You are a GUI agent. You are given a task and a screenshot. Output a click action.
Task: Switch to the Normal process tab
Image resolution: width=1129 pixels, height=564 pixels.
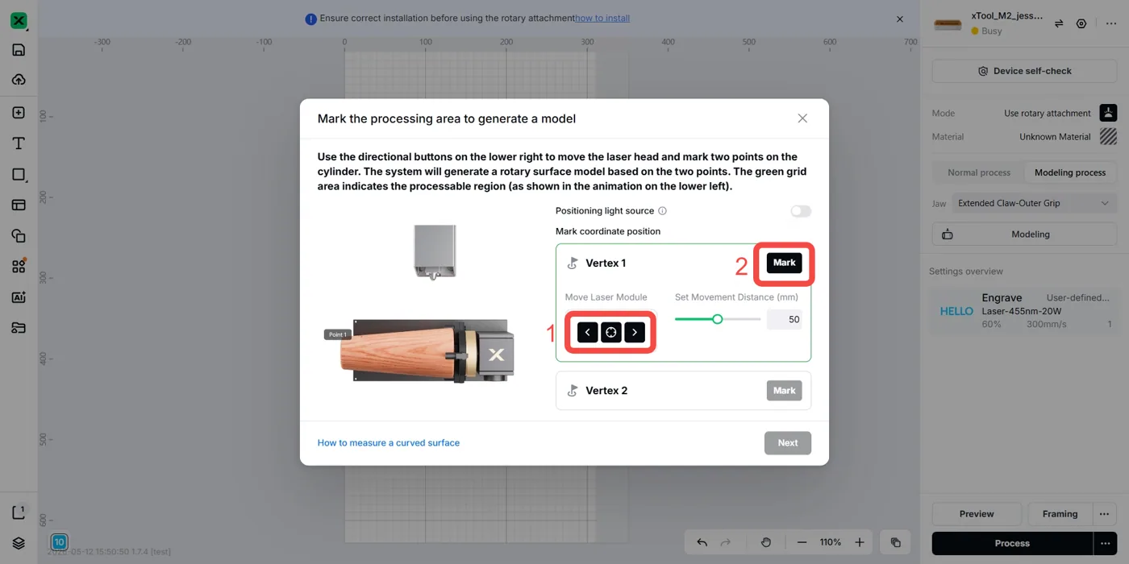tap(979, 172)
